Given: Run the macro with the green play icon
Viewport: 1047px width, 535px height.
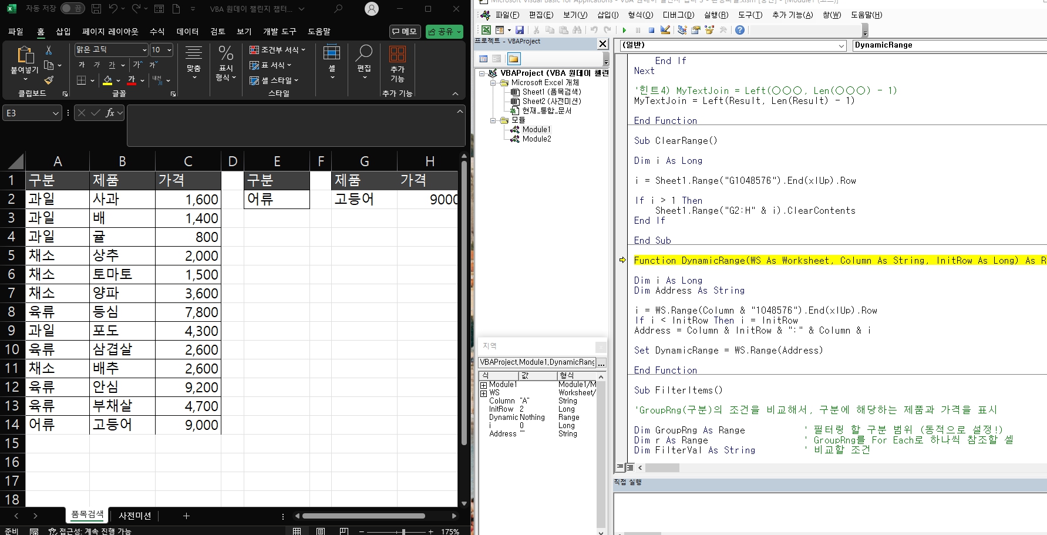Looking at the screenshot, I should 624,29.
